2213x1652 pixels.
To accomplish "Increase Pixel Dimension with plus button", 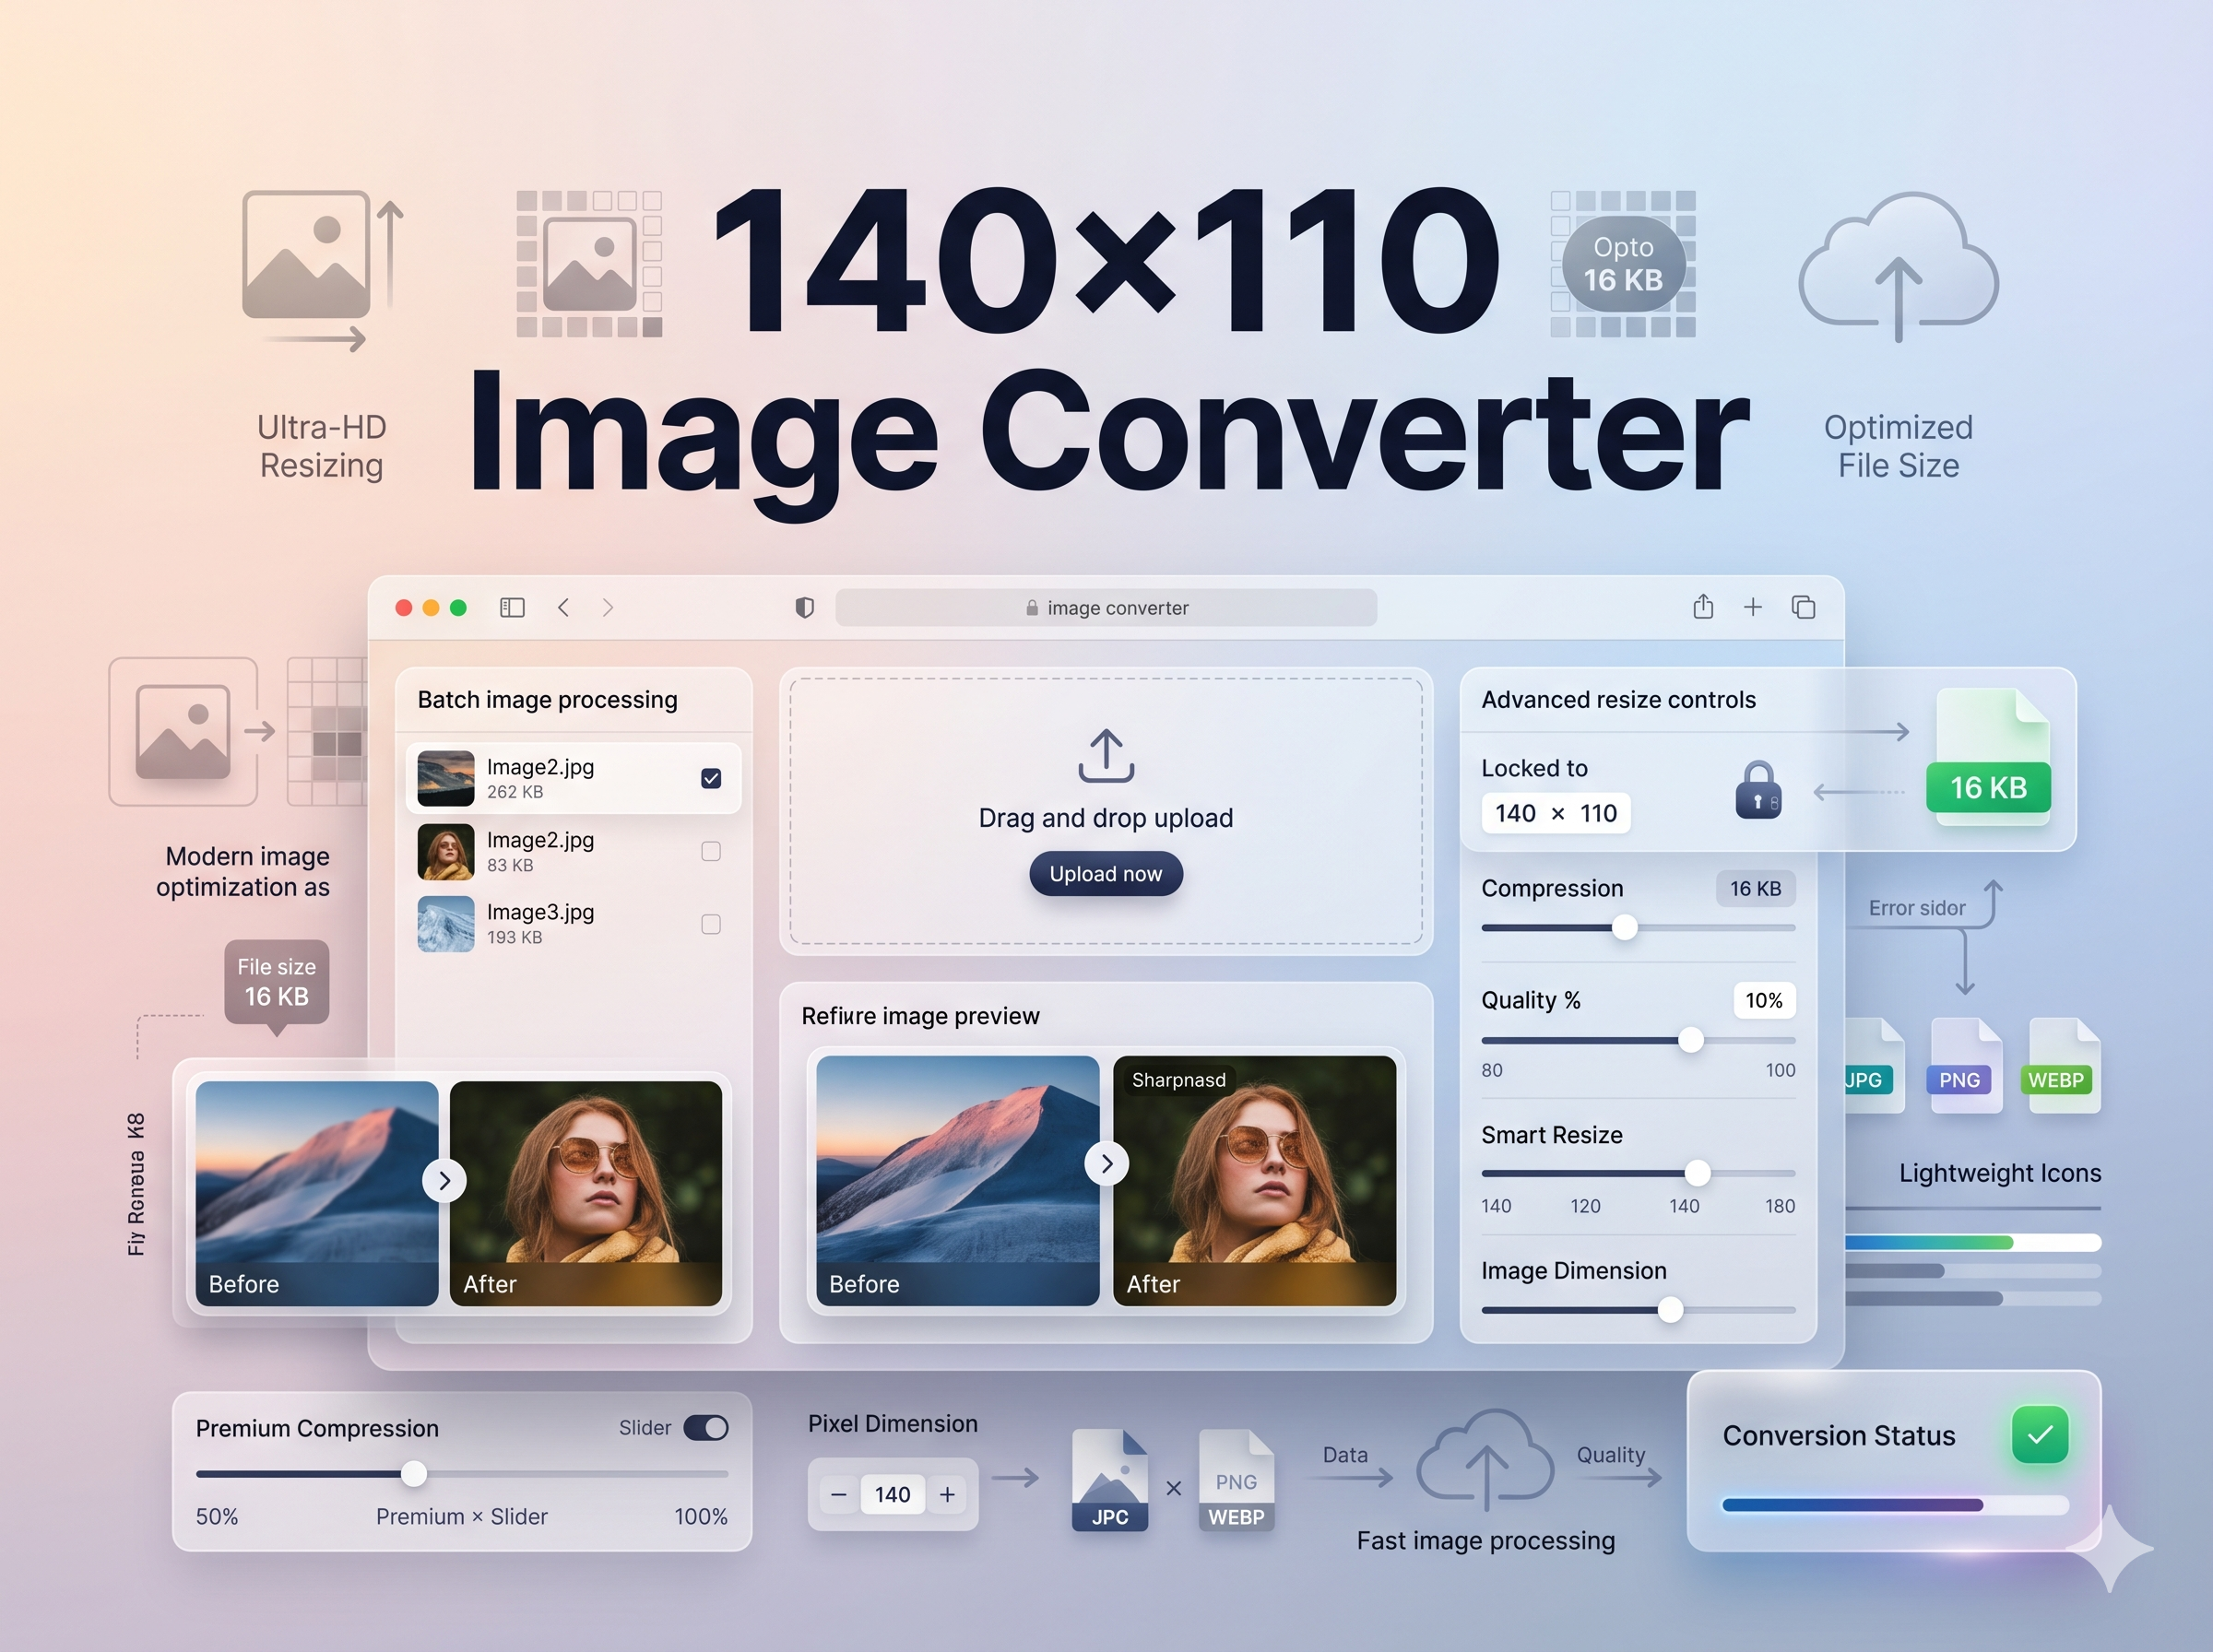I will (947, 1494).
